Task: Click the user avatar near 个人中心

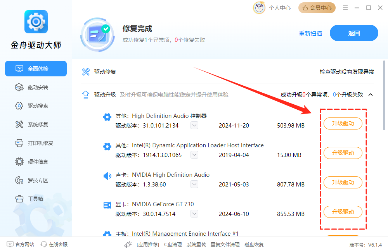Action: click(259, 7)
